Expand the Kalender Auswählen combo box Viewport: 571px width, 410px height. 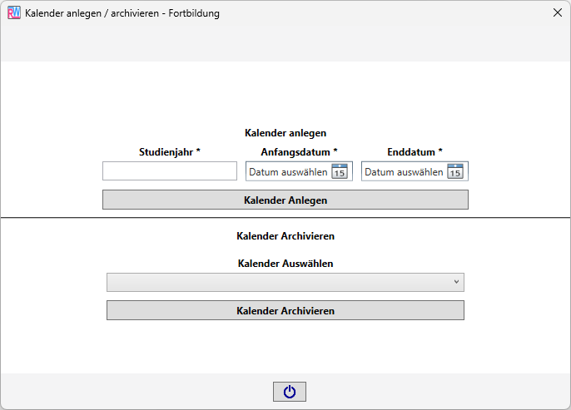coord(285,282)
